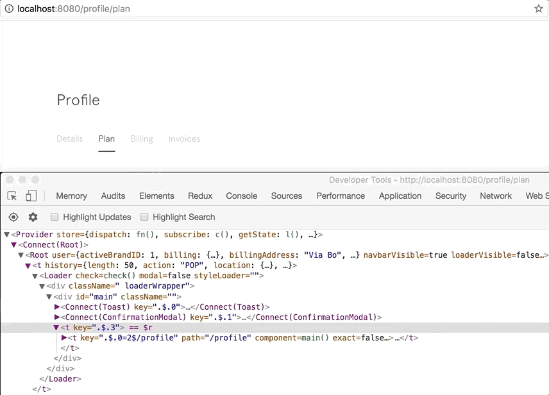The height and width of the screenshot is (395, 549).
Task: Go to the Invoices profile tab
Action: (x=184, y=139)
